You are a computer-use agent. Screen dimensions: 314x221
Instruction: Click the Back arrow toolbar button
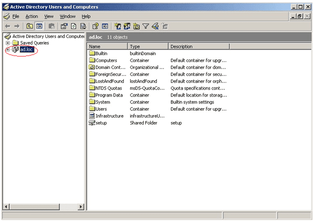[7, 26]
